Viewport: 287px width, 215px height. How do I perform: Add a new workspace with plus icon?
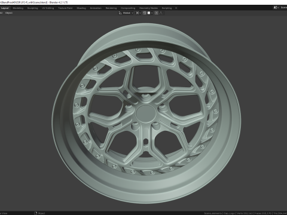click(x=176, y=8)
